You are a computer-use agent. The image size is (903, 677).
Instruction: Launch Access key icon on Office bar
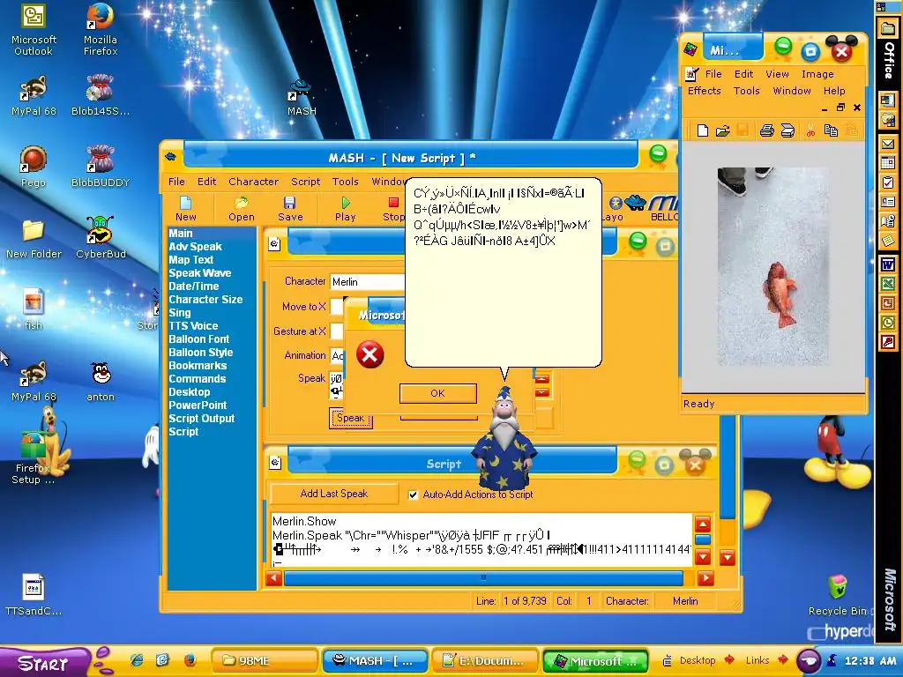click(887, 343)
